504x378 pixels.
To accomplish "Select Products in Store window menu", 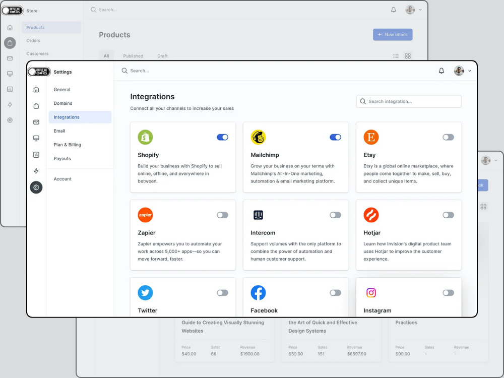I will coord(51,27).
